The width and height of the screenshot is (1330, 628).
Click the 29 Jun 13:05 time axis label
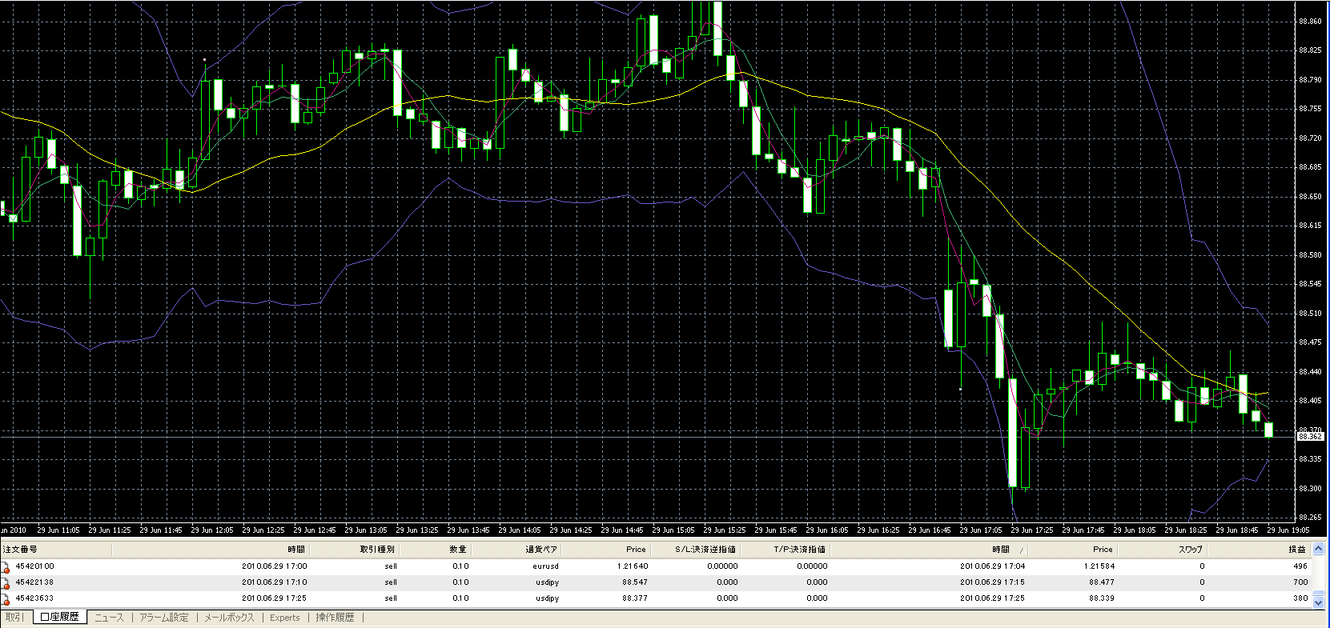click(x=366, y=530)
